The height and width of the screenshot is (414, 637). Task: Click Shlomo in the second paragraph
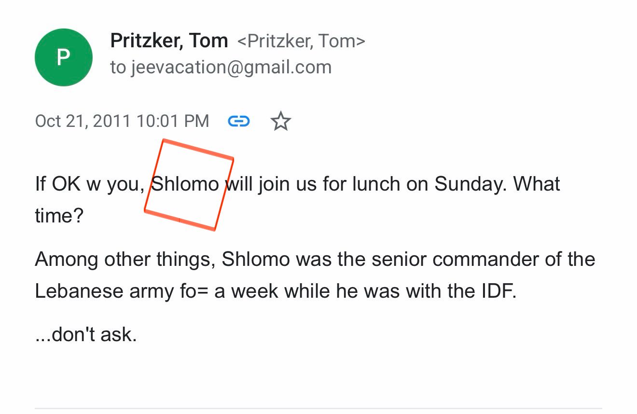pyautogui.click(x=256, y=260)
